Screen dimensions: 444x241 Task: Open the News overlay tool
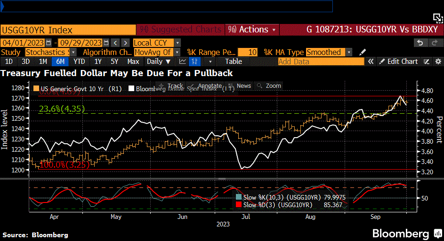click(x=240, y=86)
